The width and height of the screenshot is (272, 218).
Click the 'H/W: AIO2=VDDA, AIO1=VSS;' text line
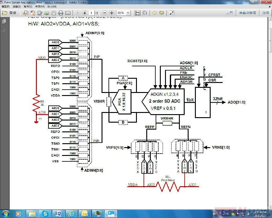[64, 24]
